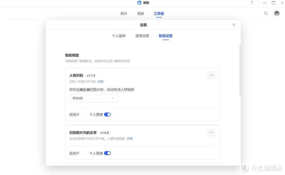Close the 设置 dialog
The height and width of the screenshot is (175, 285).
tap(234, 24)
